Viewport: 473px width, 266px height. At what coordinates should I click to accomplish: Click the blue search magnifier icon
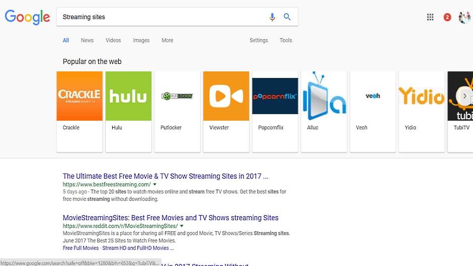pos(287,17)
